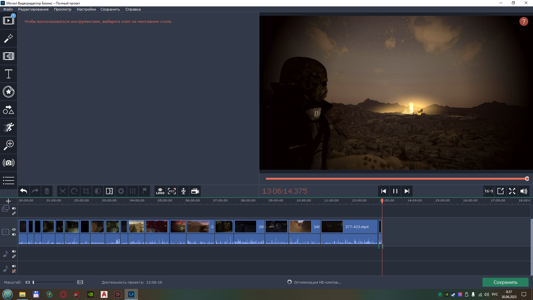Viewport: 533px width, 300px height.
Task: Click the timeline vertical scrollbar
Action: [532, 247]
